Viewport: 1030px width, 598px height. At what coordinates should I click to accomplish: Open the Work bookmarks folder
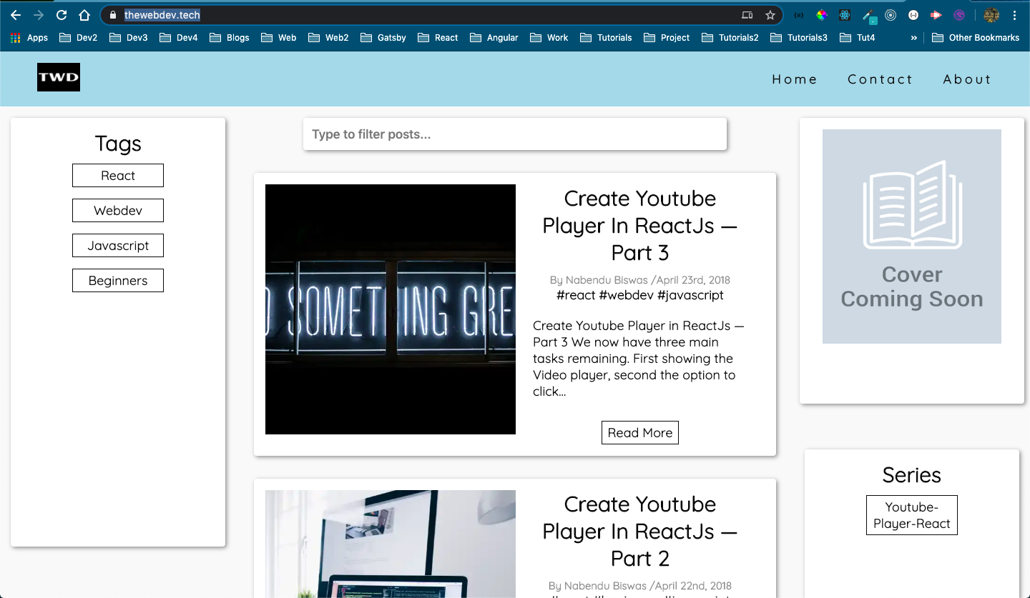tap(549, 38)
